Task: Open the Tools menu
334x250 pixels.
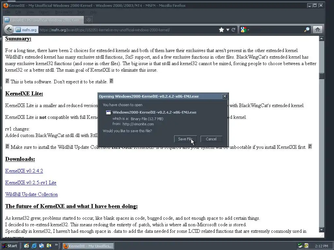Action: [81, 12]
